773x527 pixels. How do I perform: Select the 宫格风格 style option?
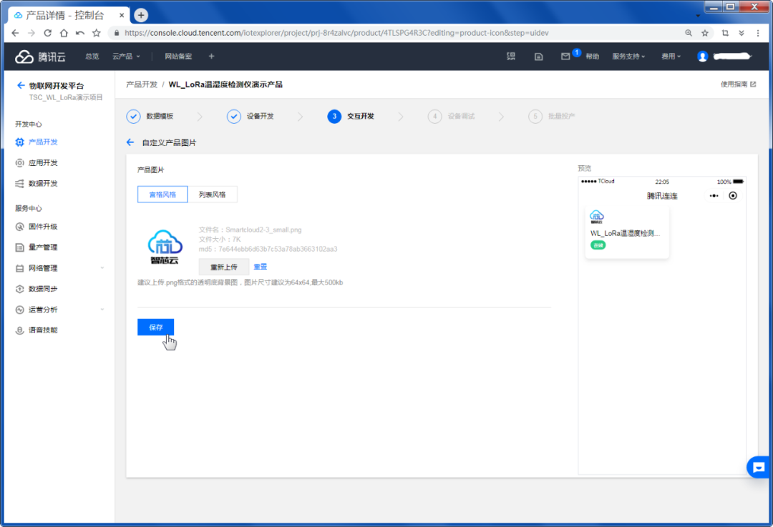click(162, 194)
